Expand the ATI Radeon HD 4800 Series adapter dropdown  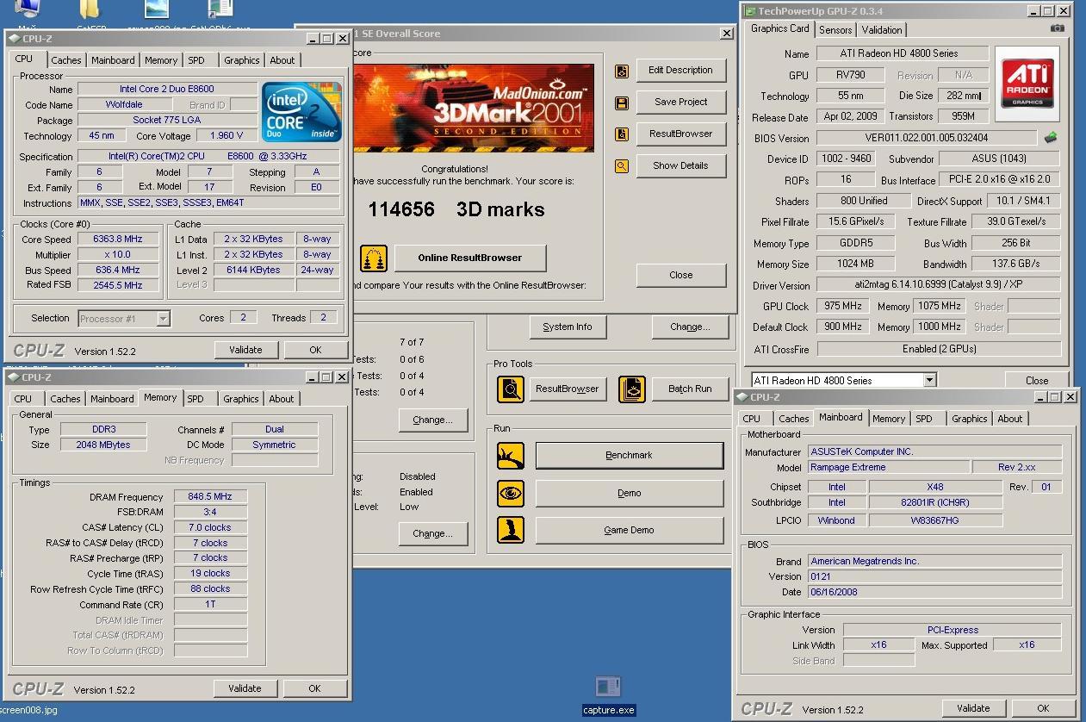click(929, 380)
